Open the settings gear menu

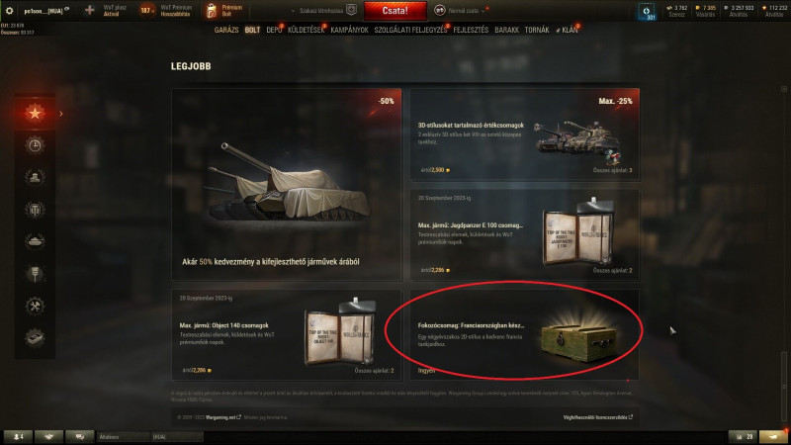tap(9, 10)
